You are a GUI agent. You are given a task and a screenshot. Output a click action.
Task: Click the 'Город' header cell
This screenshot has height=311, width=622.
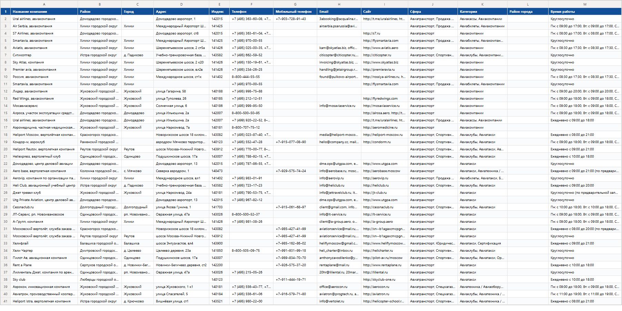coord(138,11)
